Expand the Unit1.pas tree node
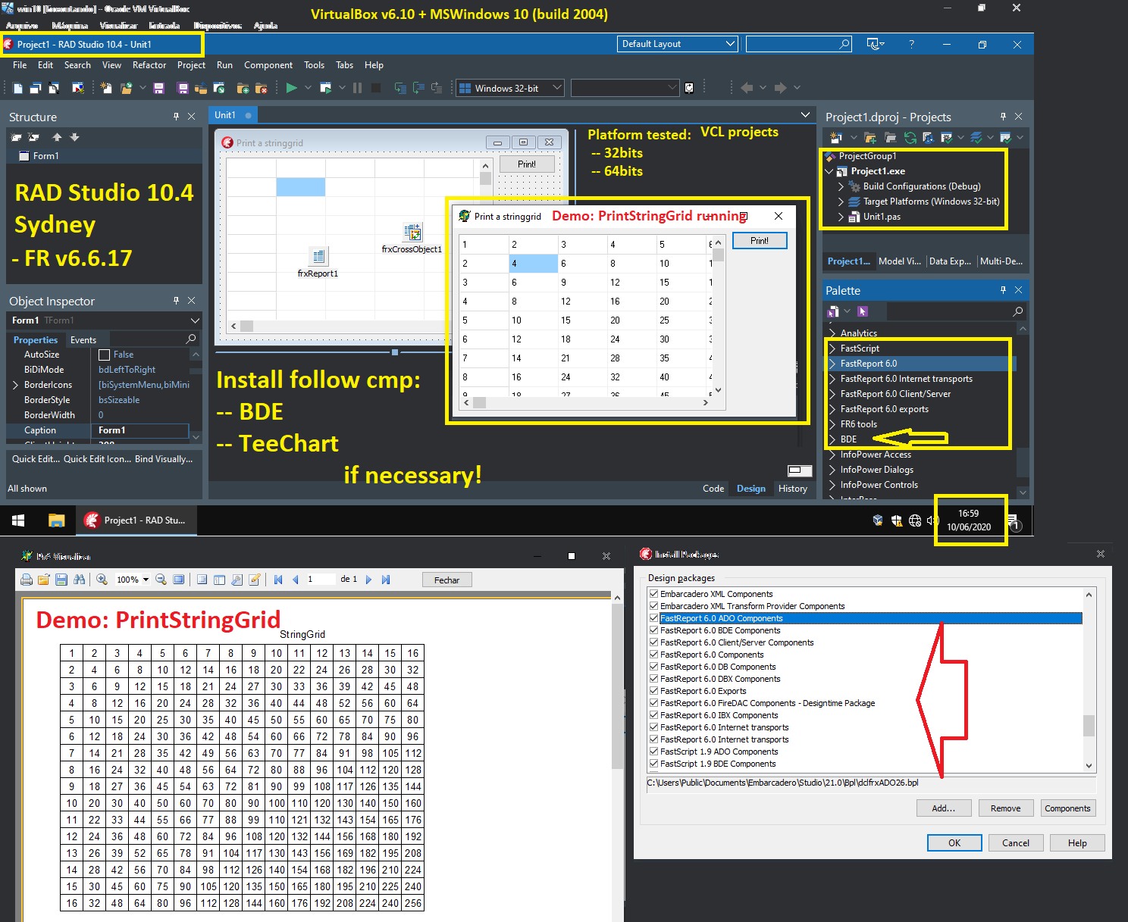The width and height of the screenshot is (1128, 922). (x=841, y=217)
